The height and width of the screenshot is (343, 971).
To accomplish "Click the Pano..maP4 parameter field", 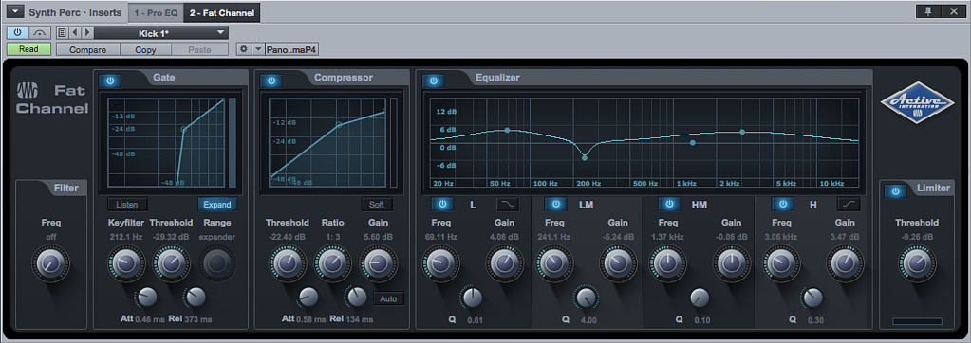I will [x=292, y=49].
